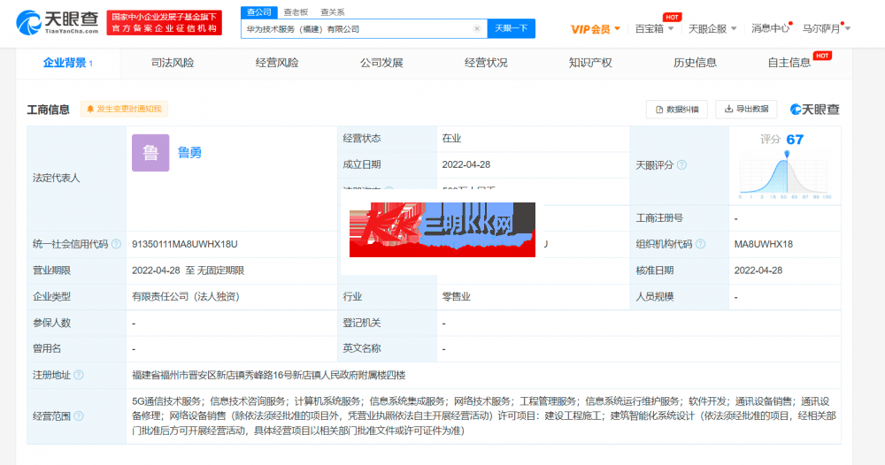The height and width of the screenshot is (465, 885).
Task: Click the 数据纠错 button
Action: 677,110
